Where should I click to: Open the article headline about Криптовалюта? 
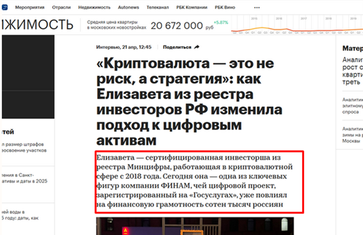point(189,100)
